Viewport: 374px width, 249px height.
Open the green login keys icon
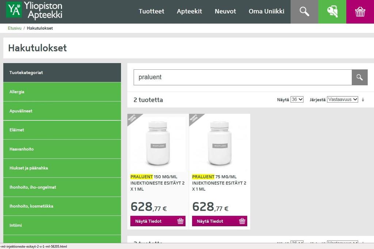click(x=332, y=11)
